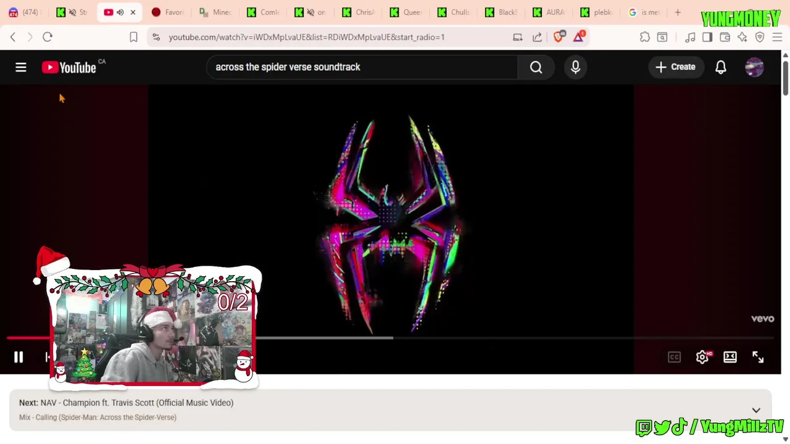
Task: Mute the active YouTube tab audio
Action: [120, 12]
